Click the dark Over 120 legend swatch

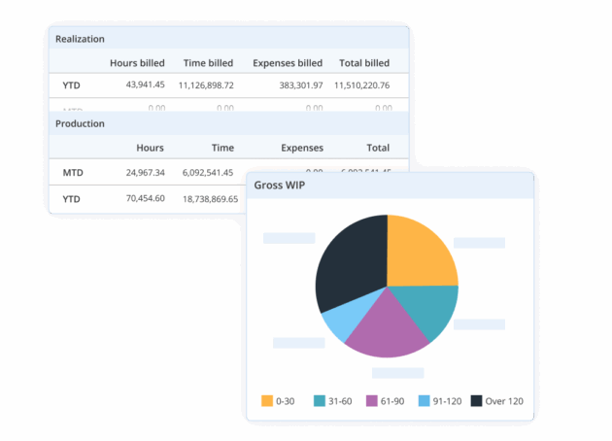tap(476, 400)
